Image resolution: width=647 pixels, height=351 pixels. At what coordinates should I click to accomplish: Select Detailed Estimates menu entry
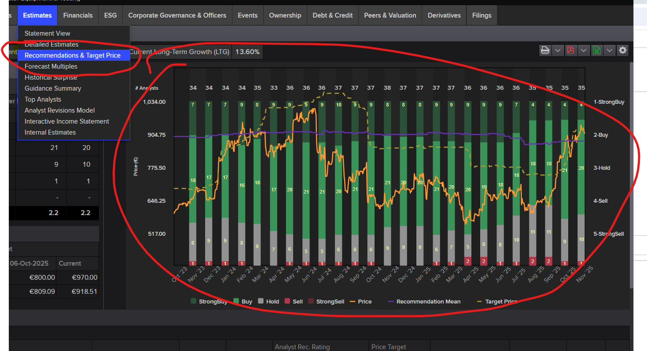(x=74, y=44)
